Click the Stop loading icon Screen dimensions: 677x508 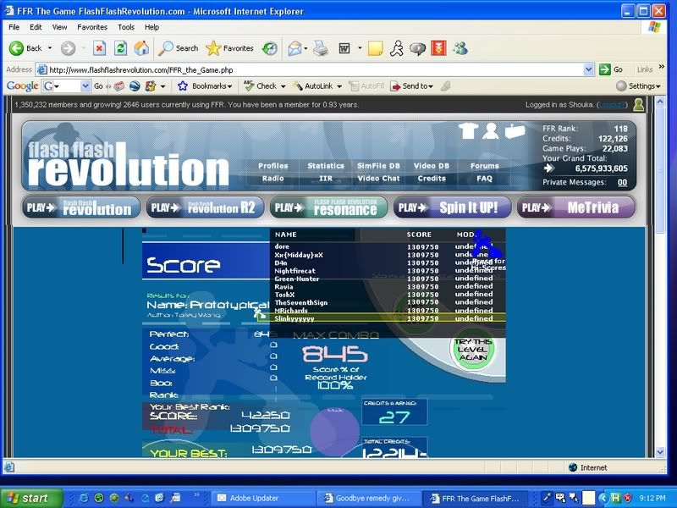[x=99, y=48]
